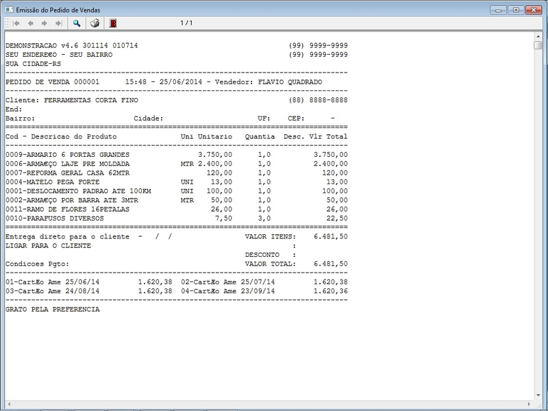The height and width of the screenshot is (411, 548).
Task: Click the right arrow of the horizontal scrollbar
Action: pos(527,404)
